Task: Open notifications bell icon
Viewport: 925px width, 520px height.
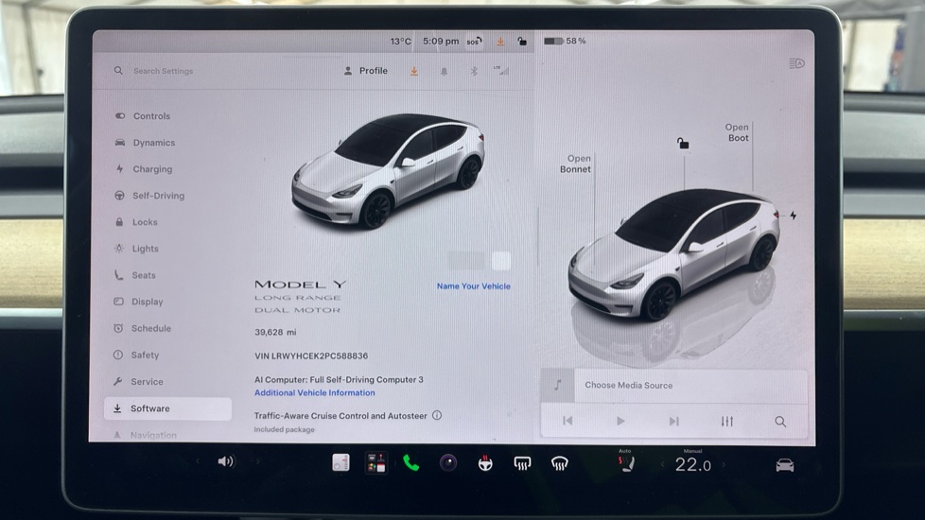Action: [x=445, y=71]
